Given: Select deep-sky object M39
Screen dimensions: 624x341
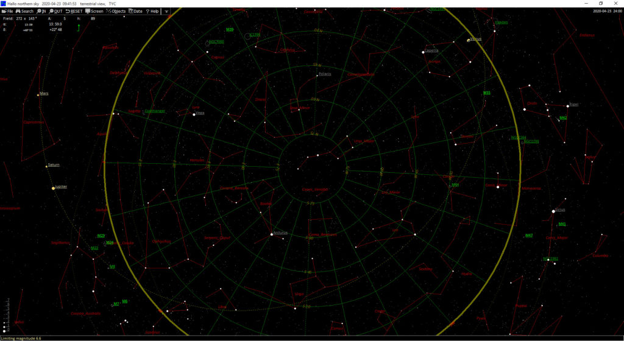Looking at the screenshot, I should tap(230, 29).
